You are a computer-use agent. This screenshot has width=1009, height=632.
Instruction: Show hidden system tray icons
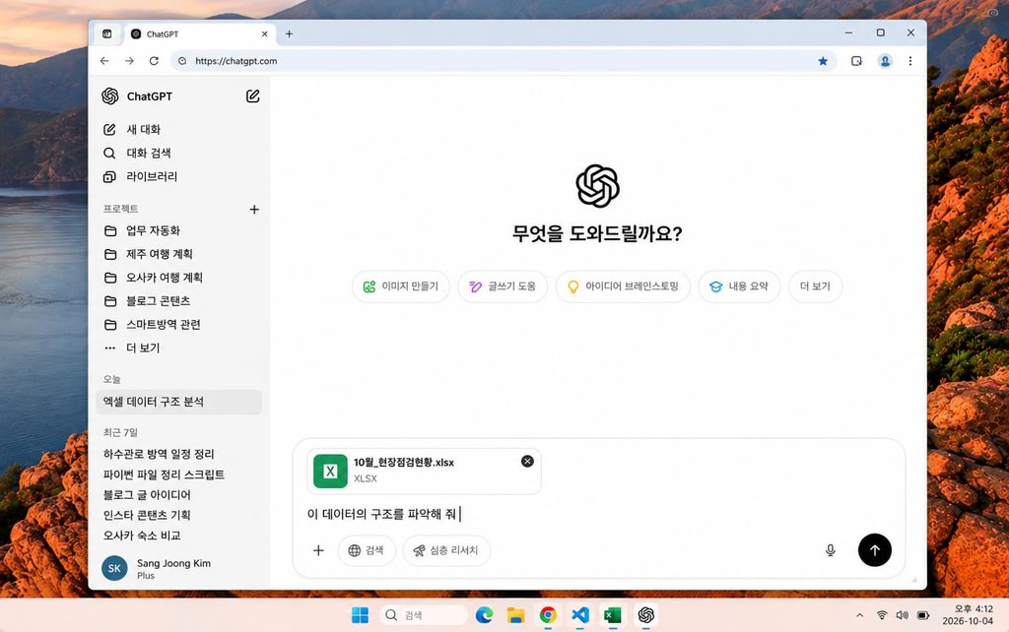pyautogui.click(x=859, y=615)
